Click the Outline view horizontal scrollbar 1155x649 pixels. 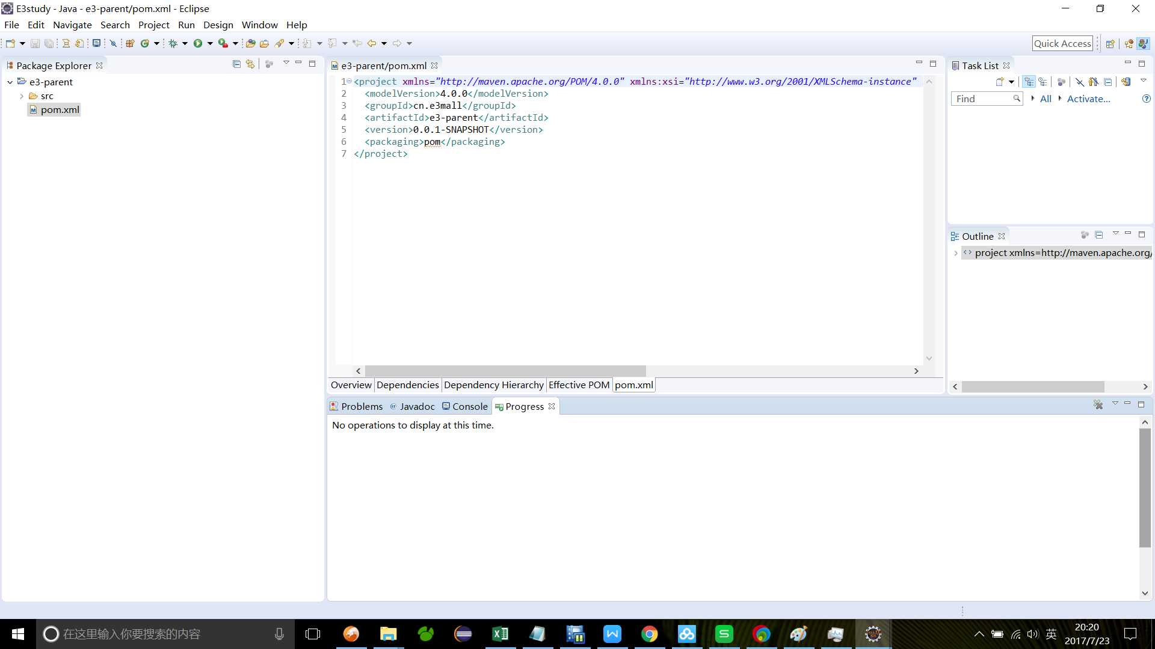pyautogui.click(x=1032, y=387)
